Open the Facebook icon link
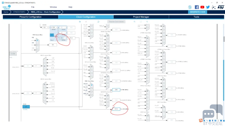Viewport: 225px width, 128px height. (x=197, y=7)
